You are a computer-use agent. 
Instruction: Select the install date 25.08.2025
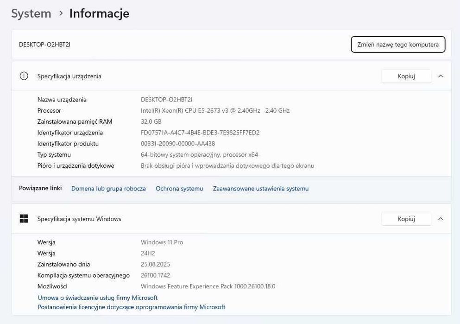click(156, 264)
